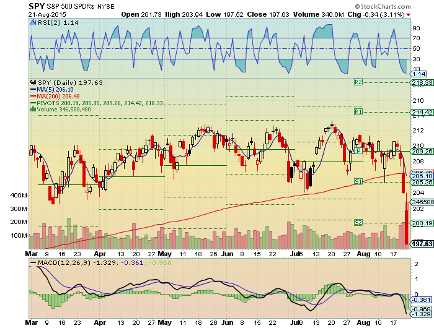
Task: Click the Low 197.52 header value
Action: click(x=224, y=14)
